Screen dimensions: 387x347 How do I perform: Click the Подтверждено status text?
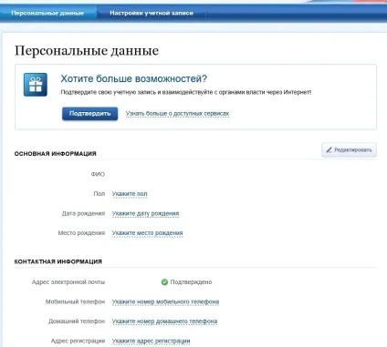(191, 282)
